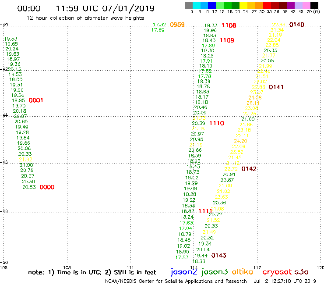Click the 24.08 wave height value
Screen dimensions: 324x285
pos(255,97)
